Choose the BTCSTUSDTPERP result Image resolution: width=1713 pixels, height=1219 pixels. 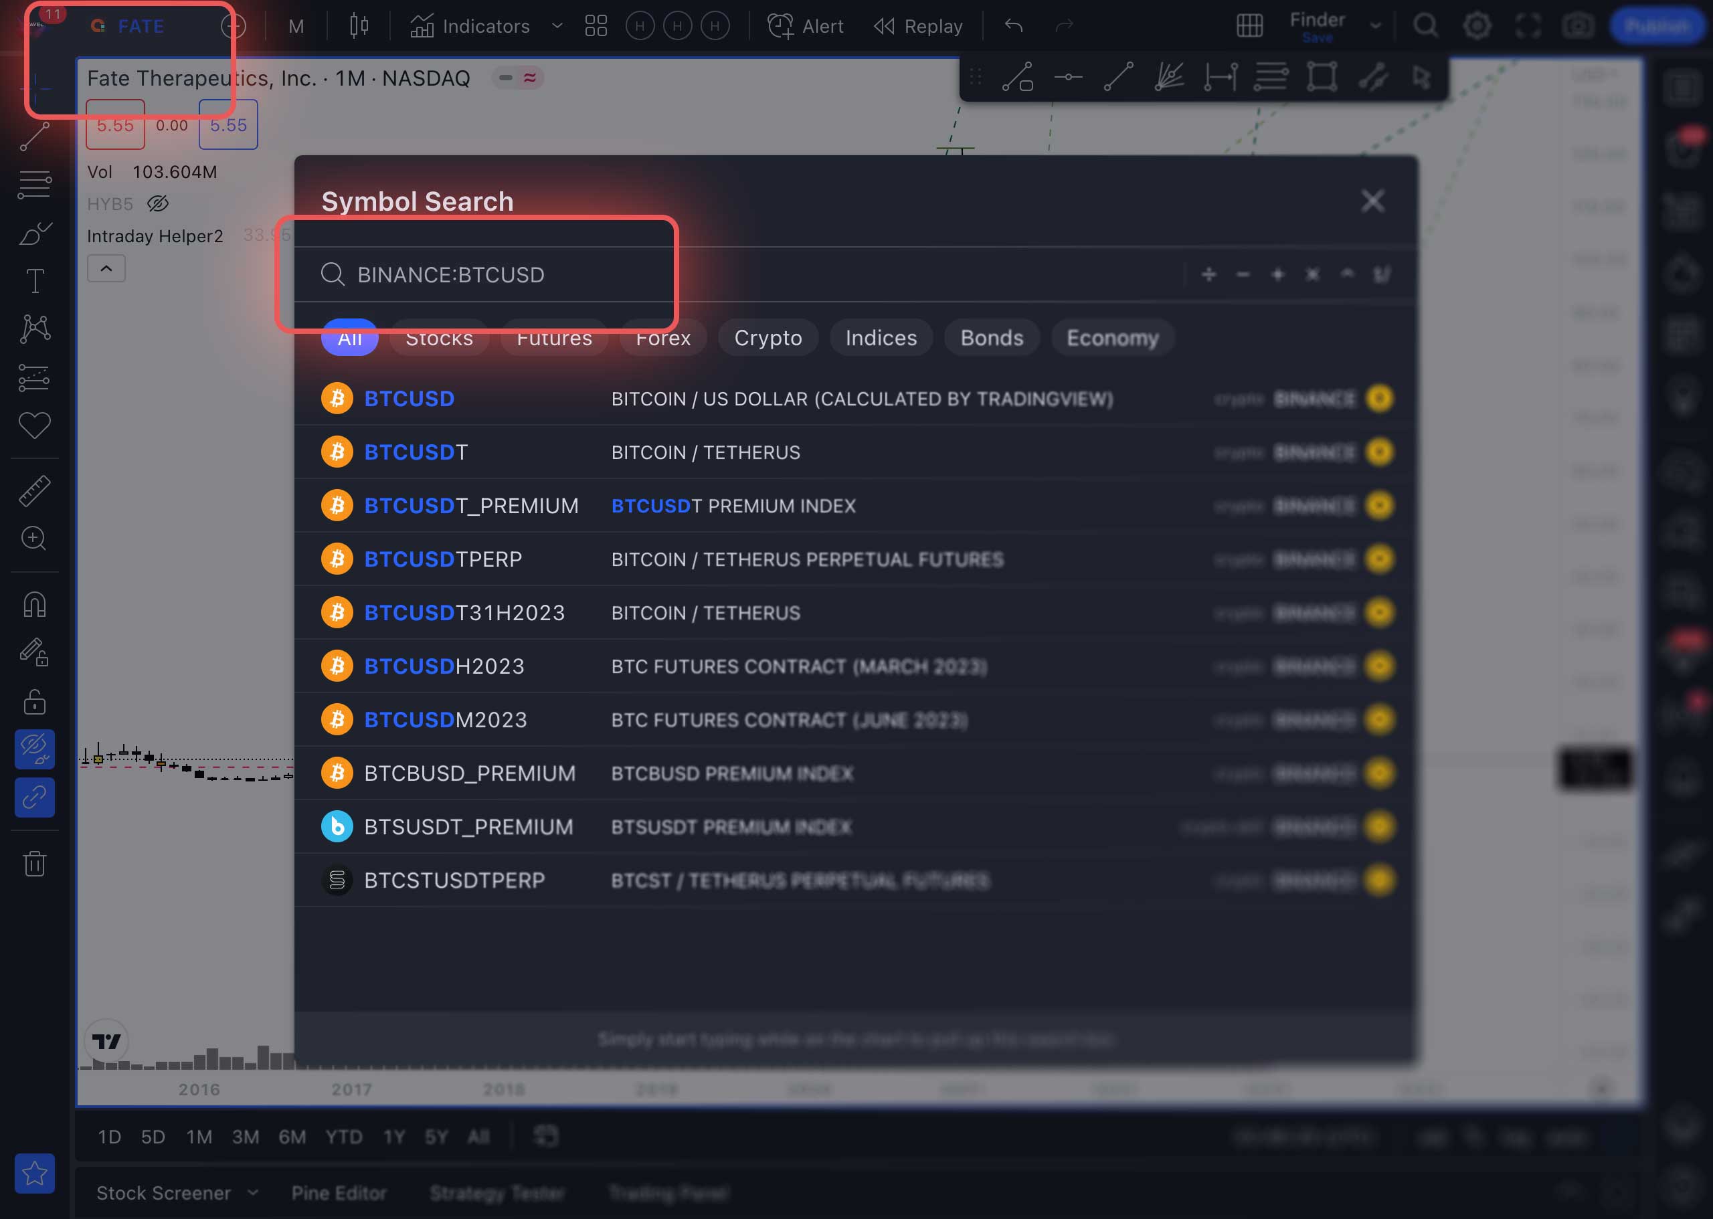click(x=856, y=880)
